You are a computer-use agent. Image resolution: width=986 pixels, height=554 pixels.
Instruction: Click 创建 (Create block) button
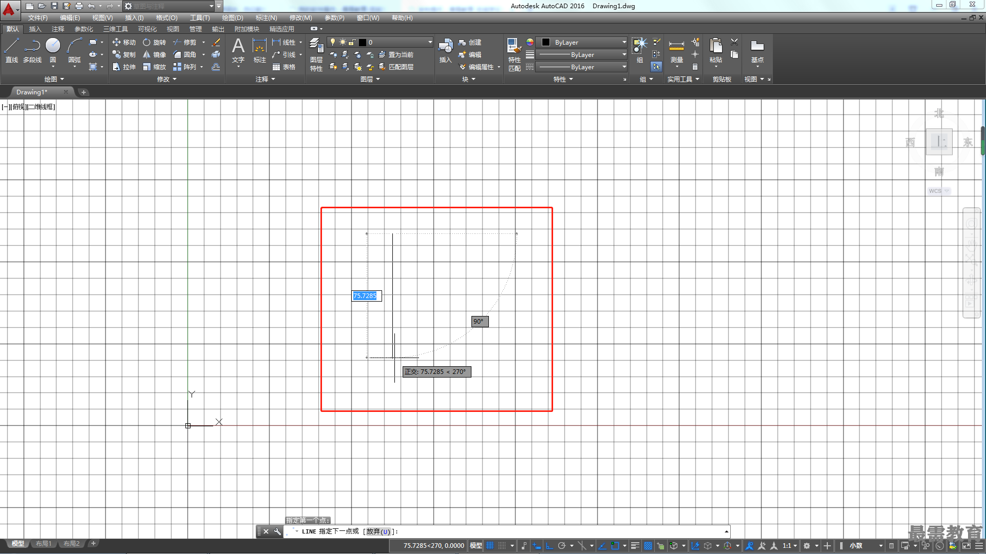click(x=470, y=42)
